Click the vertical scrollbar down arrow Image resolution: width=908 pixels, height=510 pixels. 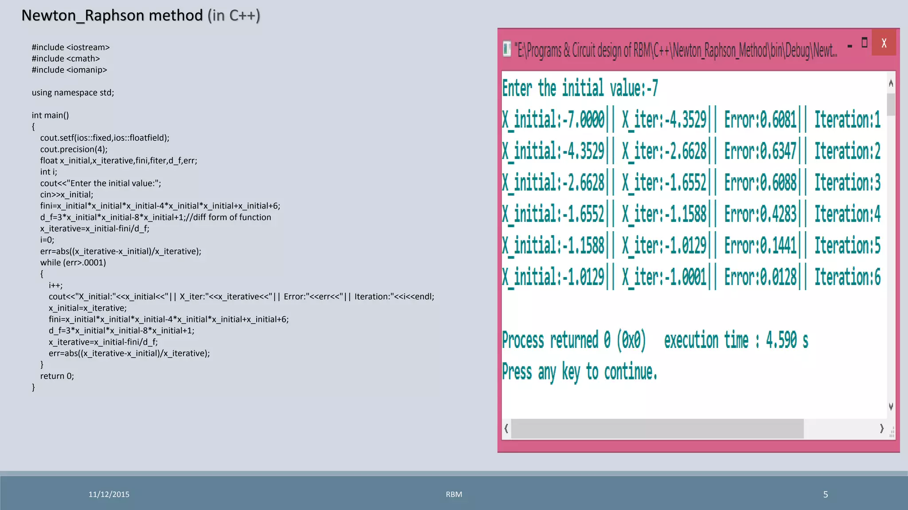coord(891,406)
